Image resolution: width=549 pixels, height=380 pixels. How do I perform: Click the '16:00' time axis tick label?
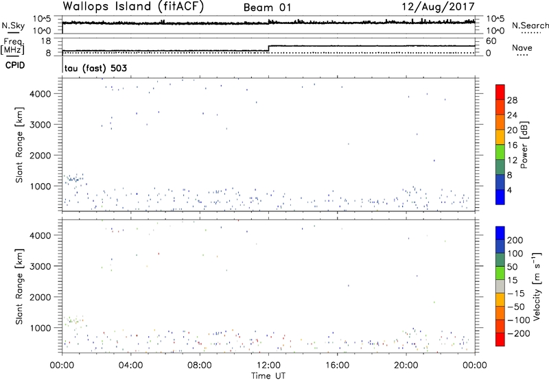pos(337,366)
